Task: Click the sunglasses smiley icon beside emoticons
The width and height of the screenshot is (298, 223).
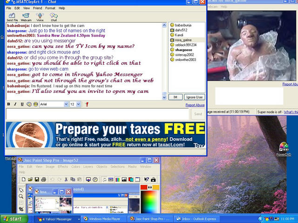Action: 35,104
